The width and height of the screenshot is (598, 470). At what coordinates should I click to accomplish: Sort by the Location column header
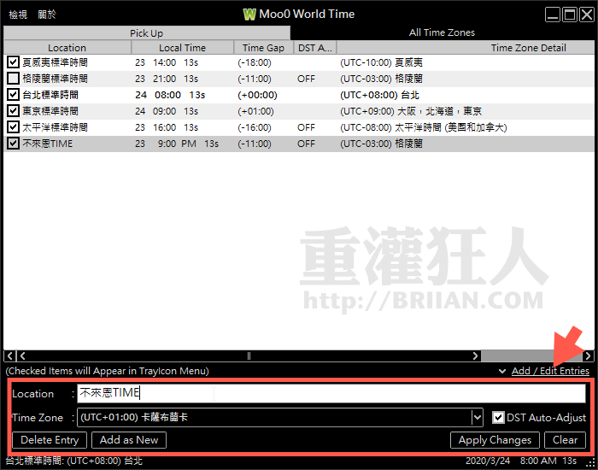(x=67, y=48)
